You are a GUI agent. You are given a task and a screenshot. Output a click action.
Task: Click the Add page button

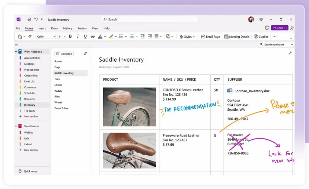coord(64,54)
